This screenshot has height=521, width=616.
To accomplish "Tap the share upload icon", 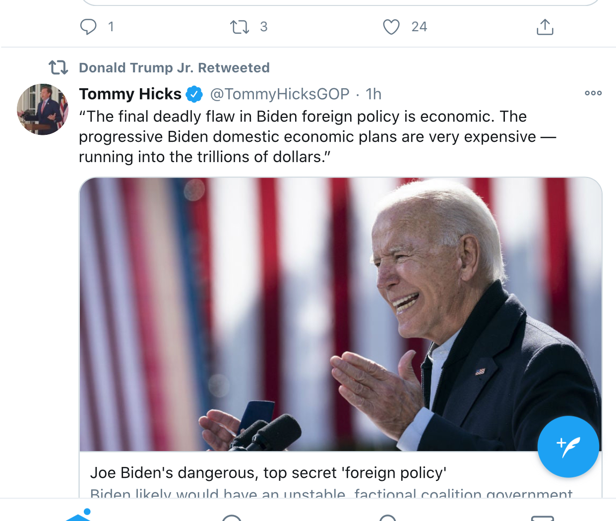I will pyautogui.click(x=545, y=27).
